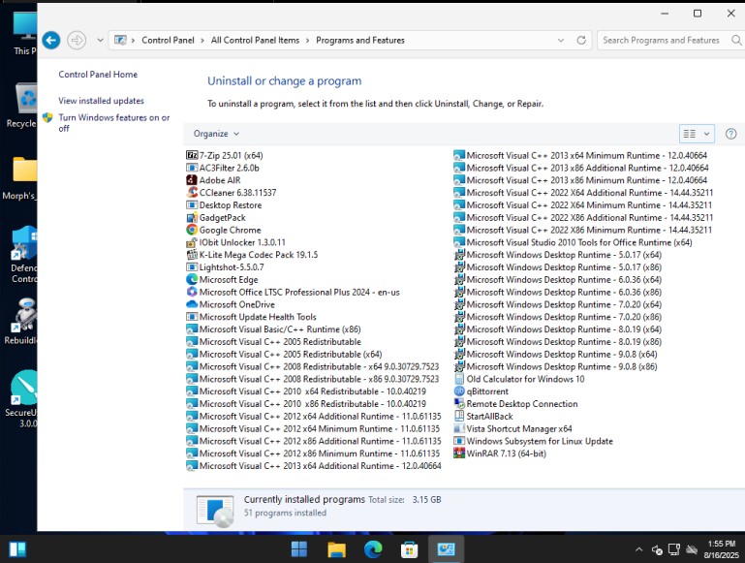Expand the view options dropdown arrow

[706, 134]
